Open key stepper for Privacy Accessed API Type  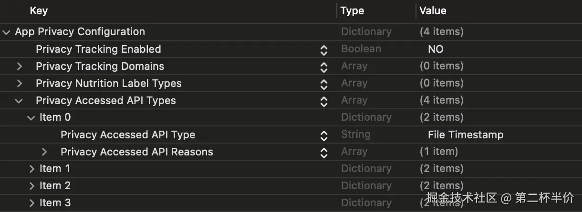[324, 135]
